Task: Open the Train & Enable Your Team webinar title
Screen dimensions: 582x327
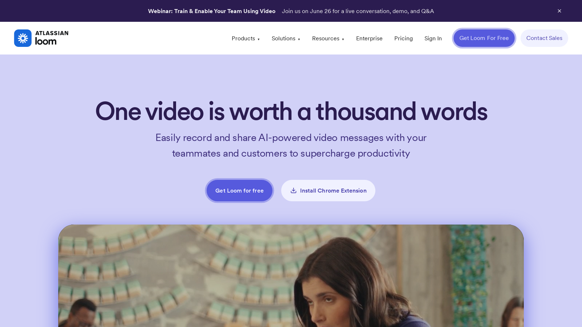Action: tap(211, 11)
